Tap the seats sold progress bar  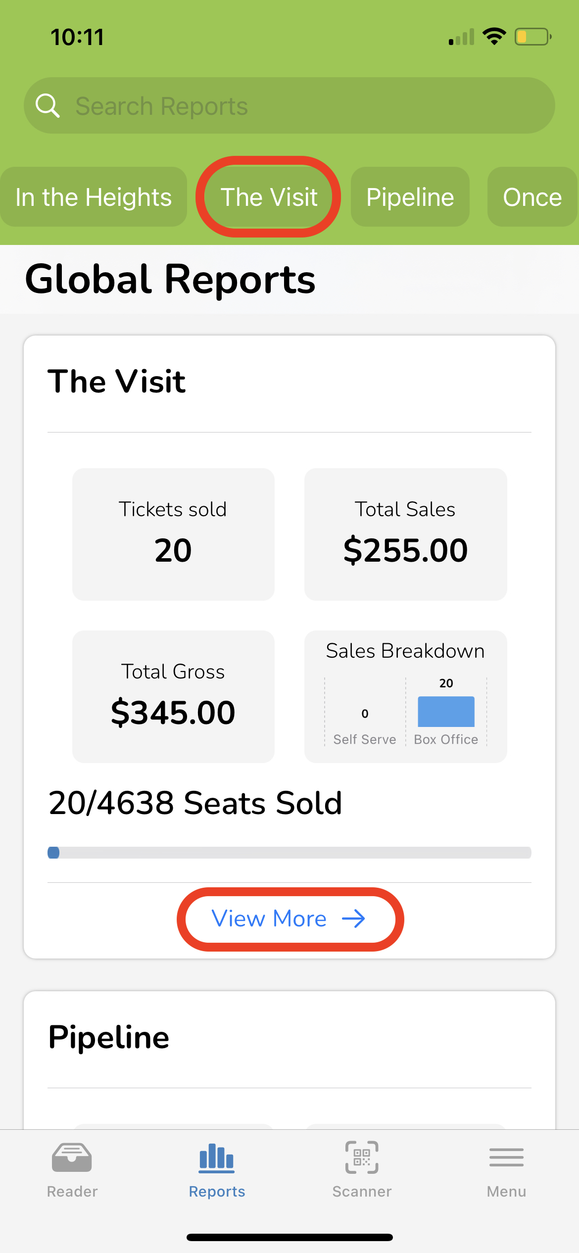tap(289, 852)
